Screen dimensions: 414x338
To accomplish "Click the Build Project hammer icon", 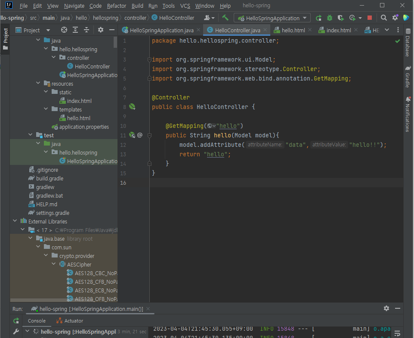I will [225, 18].
